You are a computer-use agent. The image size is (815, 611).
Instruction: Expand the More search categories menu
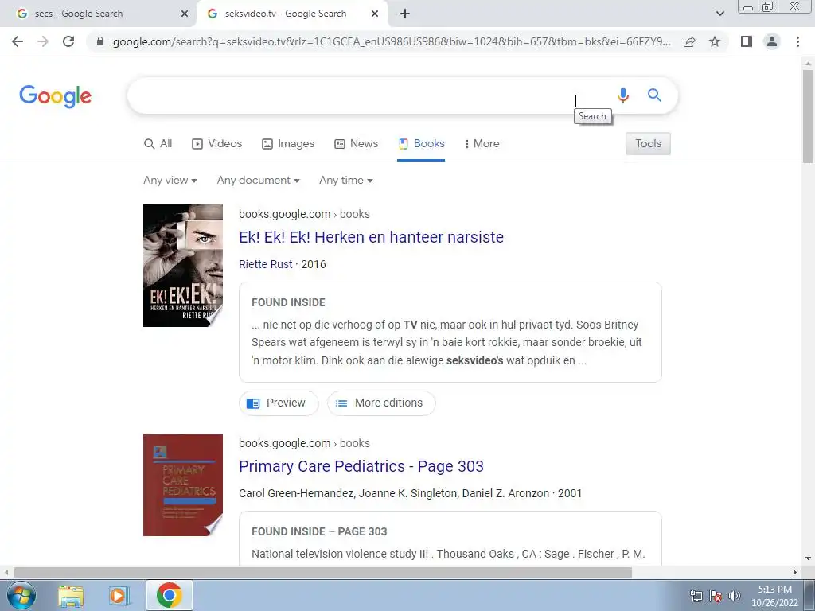tap(482, 144)
